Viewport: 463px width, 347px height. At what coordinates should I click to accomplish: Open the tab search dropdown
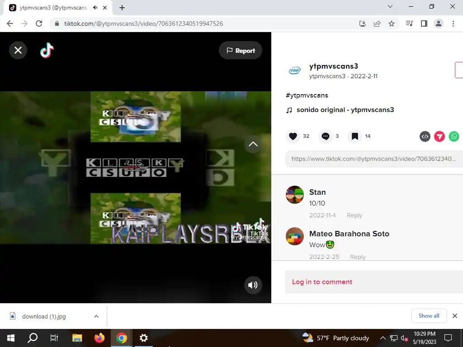point(390,6)
